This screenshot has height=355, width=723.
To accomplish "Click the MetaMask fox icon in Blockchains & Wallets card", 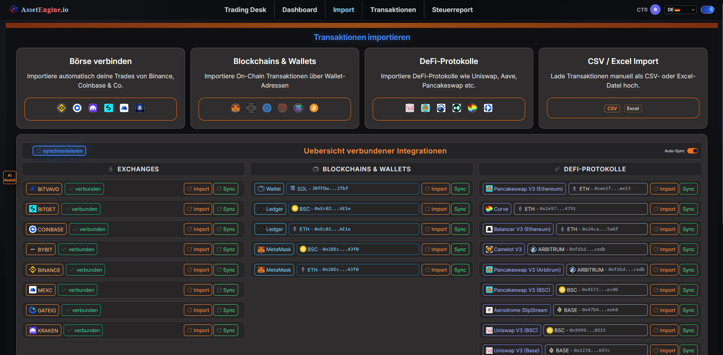I will coord(235,108).
